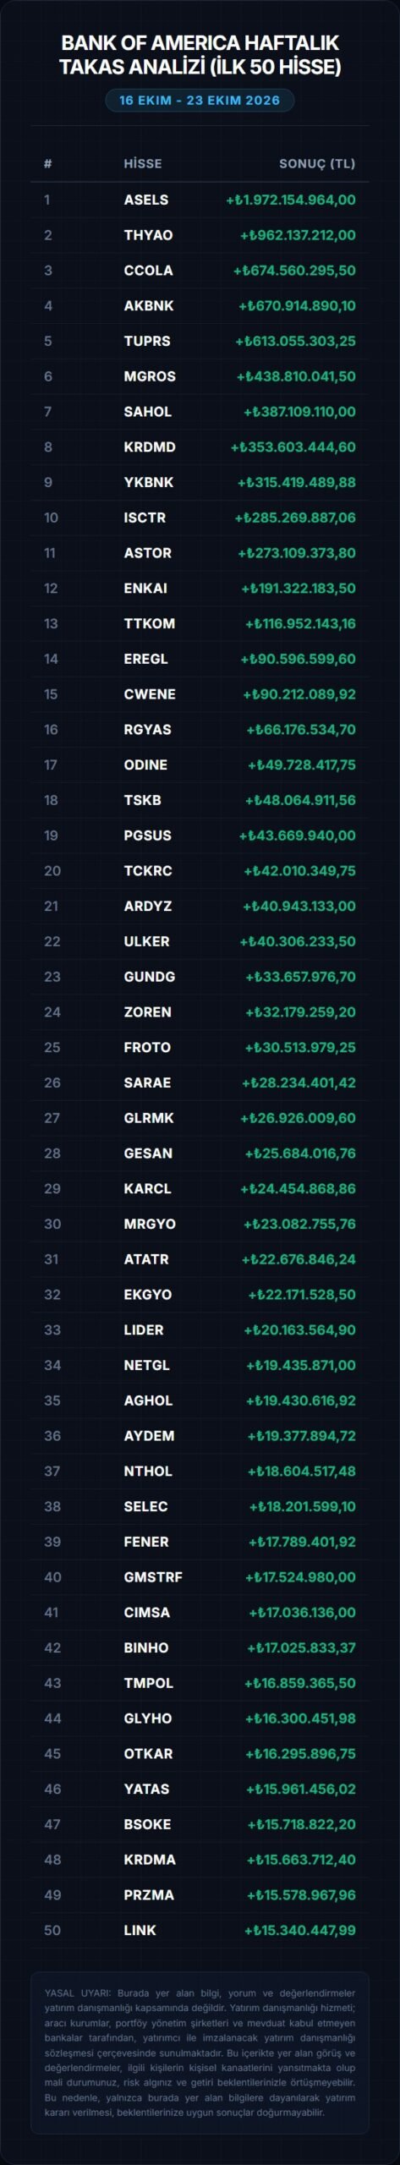Select the CCOLA result value
This screenshot has width=400, height=2165.
(x=294, y=271)
